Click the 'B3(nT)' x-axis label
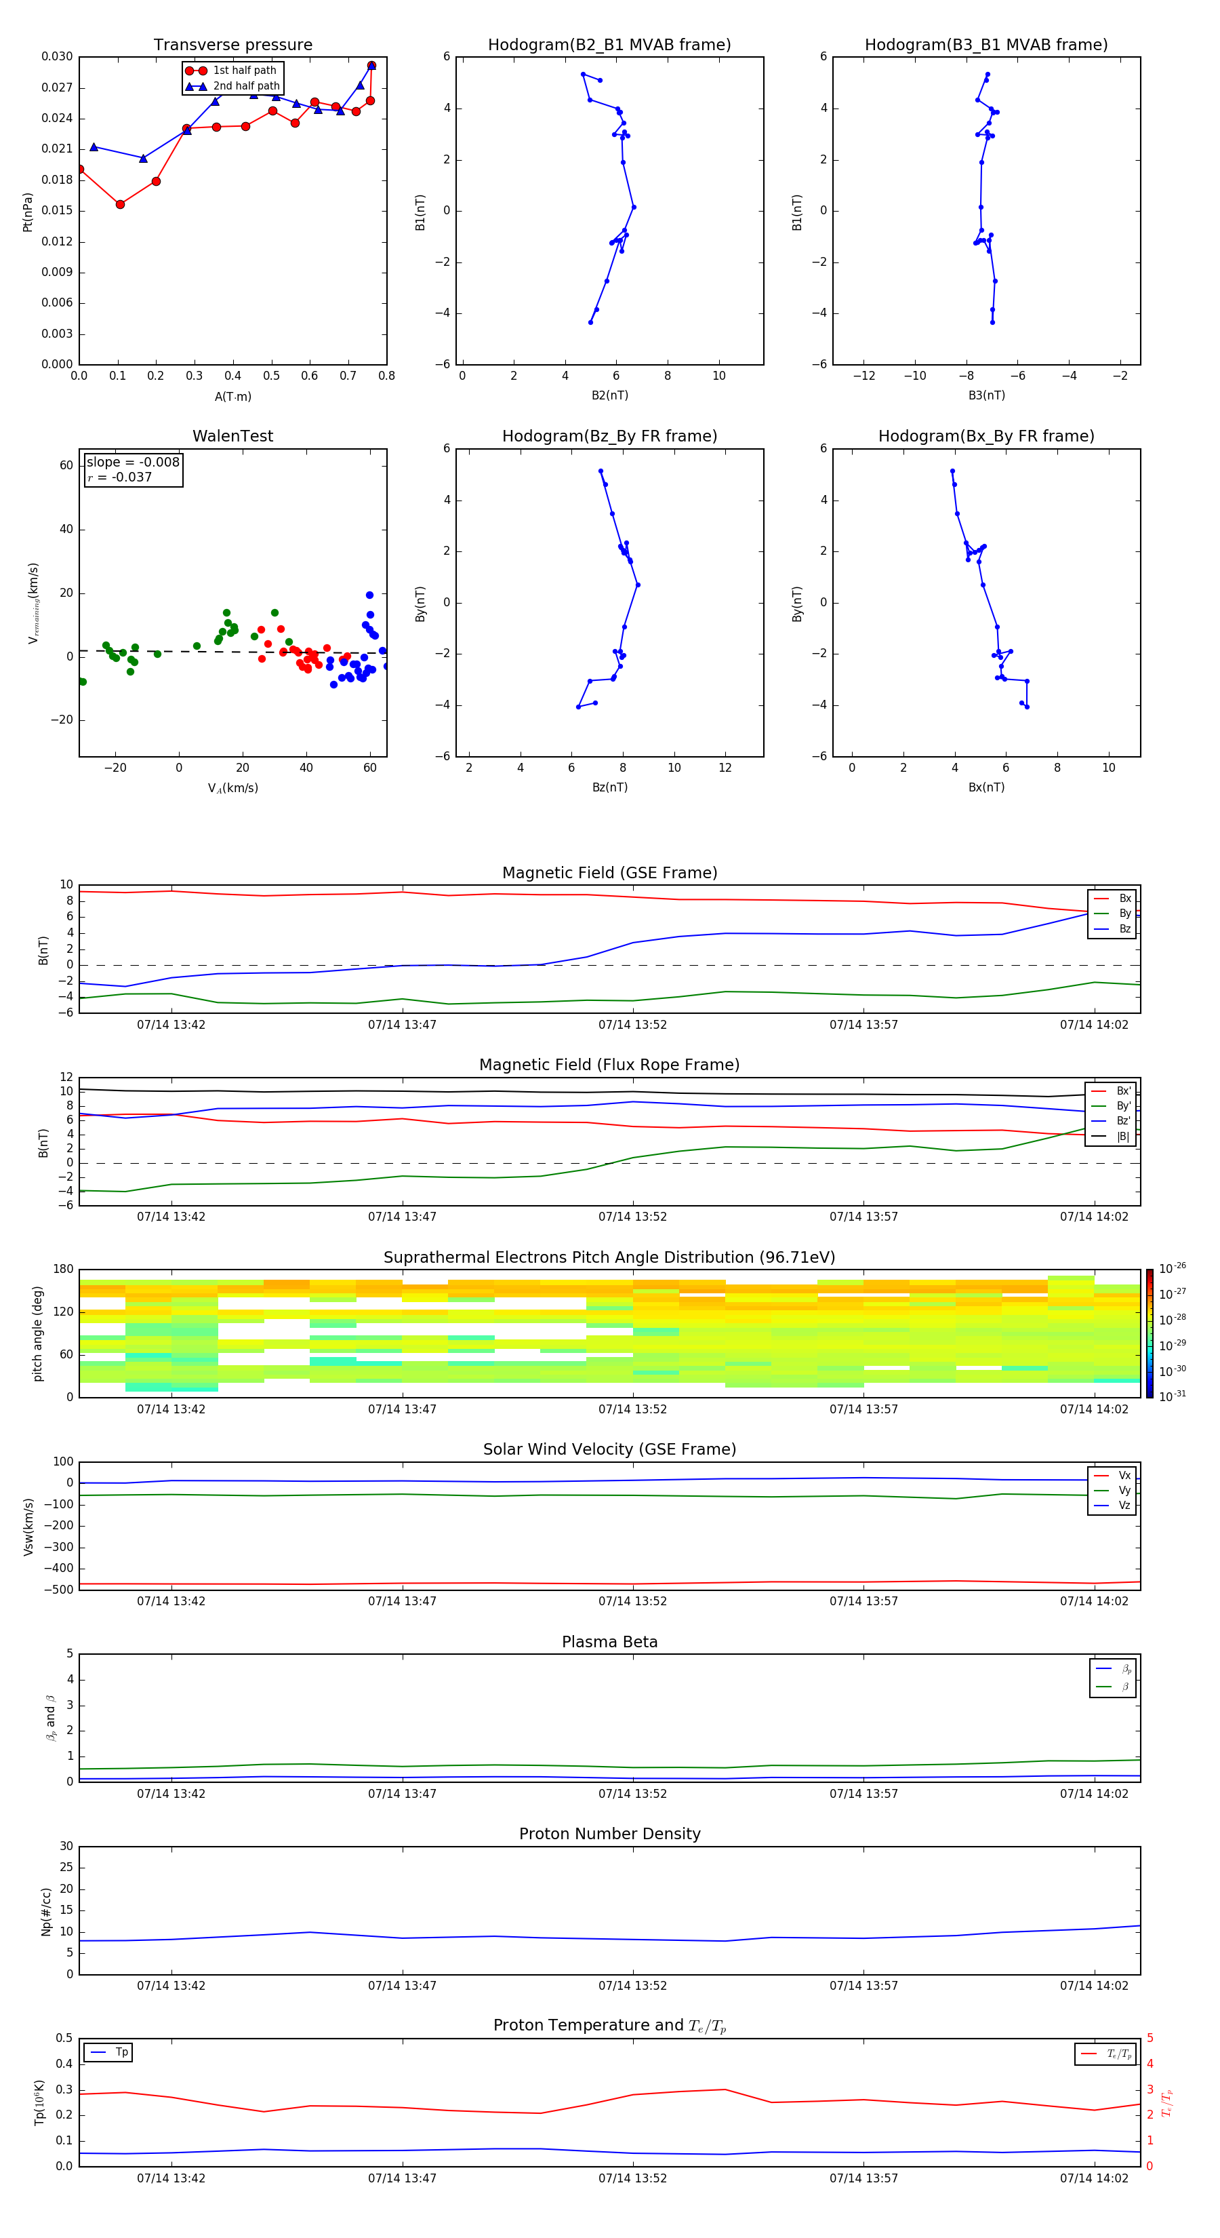Image resolution: width=1220 pixels, height=2238 pixels. [x=986, y=395]
